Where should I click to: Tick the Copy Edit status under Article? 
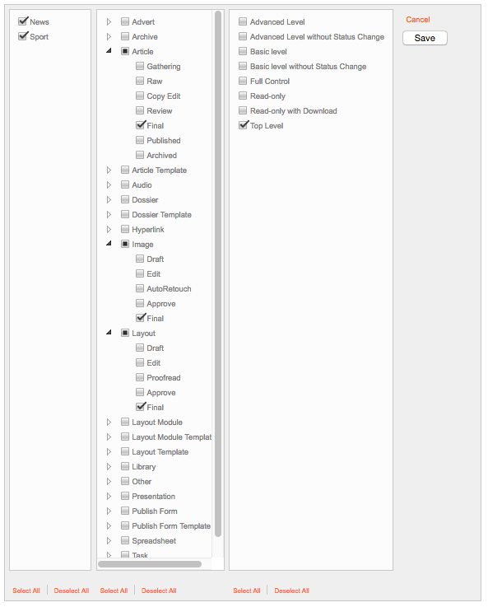(140, 96)
